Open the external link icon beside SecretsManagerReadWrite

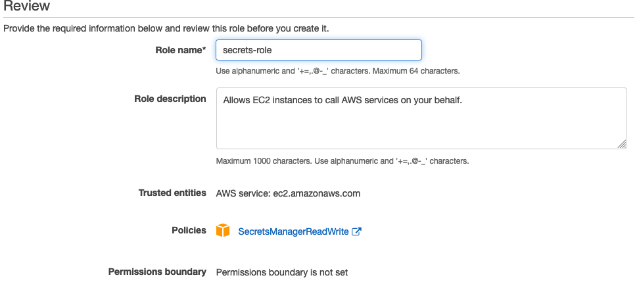point(356,231)
